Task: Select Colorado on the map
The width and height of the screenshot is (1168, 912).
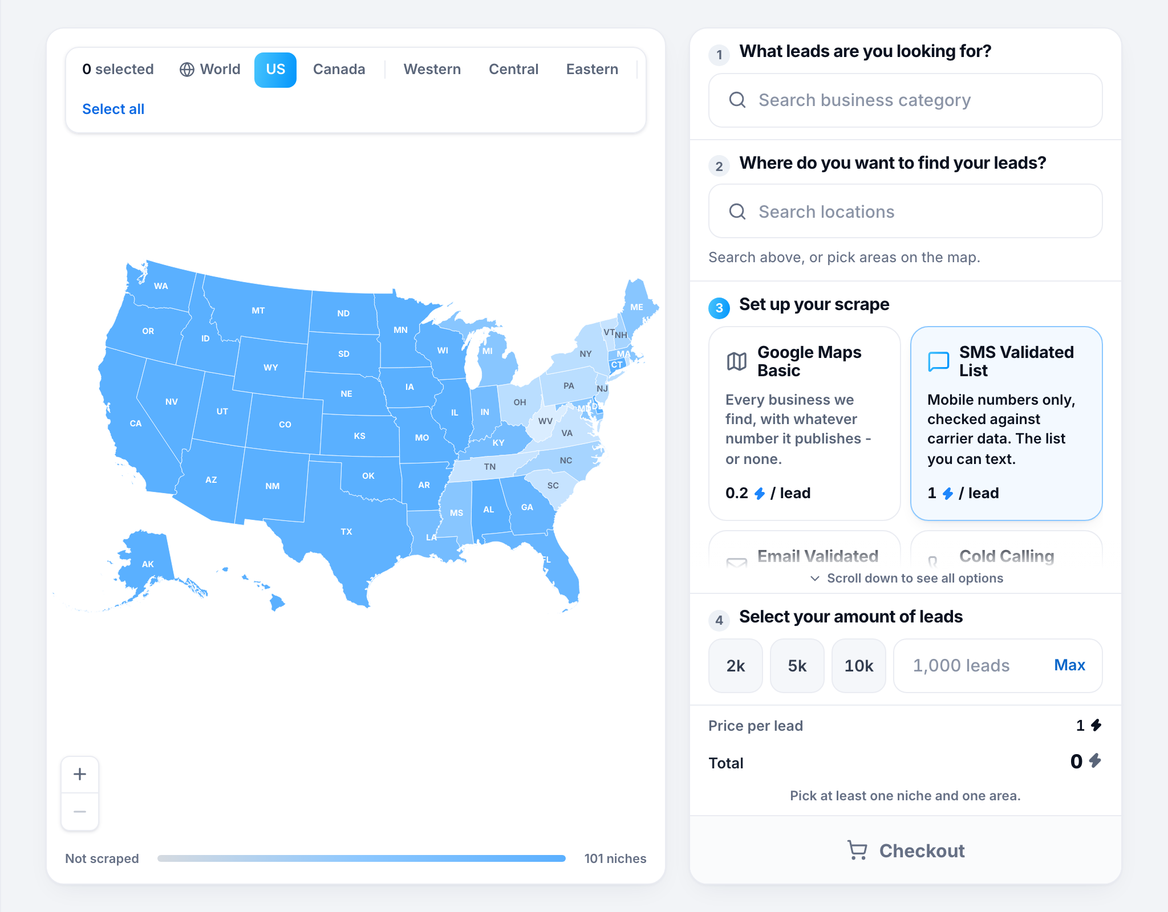Action: click(285, 425)
